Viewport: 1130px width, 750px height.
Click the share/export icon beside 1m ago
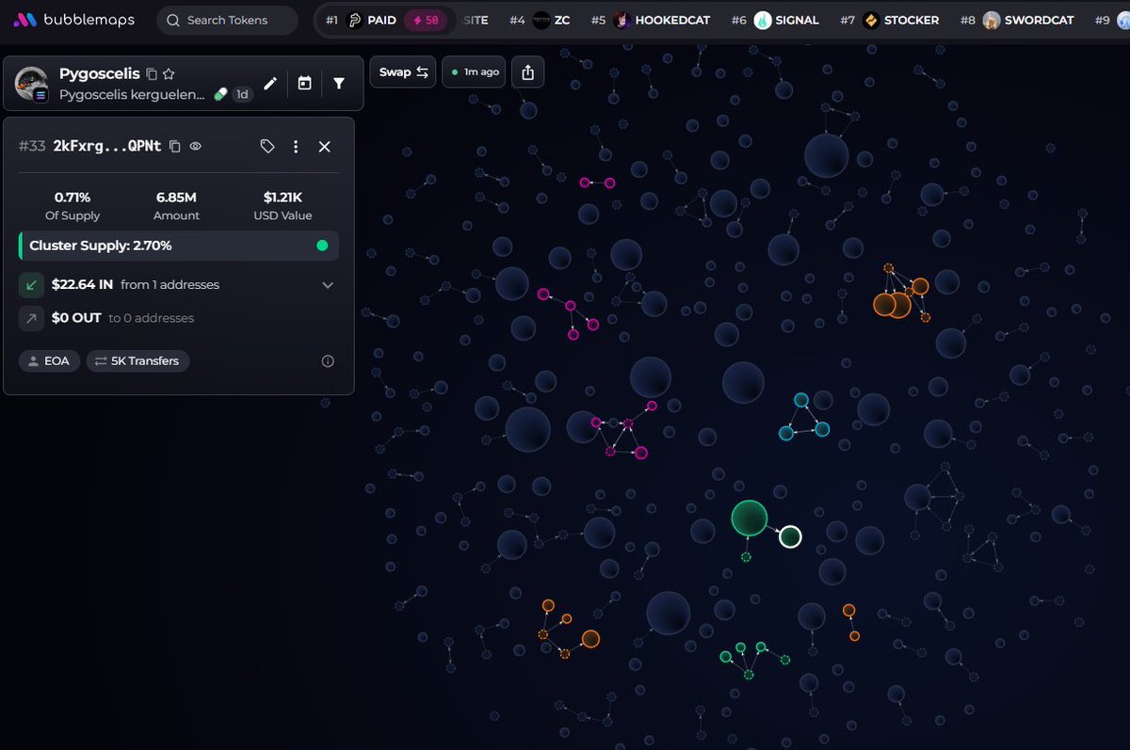coord(527,72)
